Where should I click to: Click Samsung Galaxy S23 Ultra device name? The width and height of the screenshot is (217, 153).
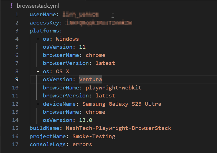122,104
